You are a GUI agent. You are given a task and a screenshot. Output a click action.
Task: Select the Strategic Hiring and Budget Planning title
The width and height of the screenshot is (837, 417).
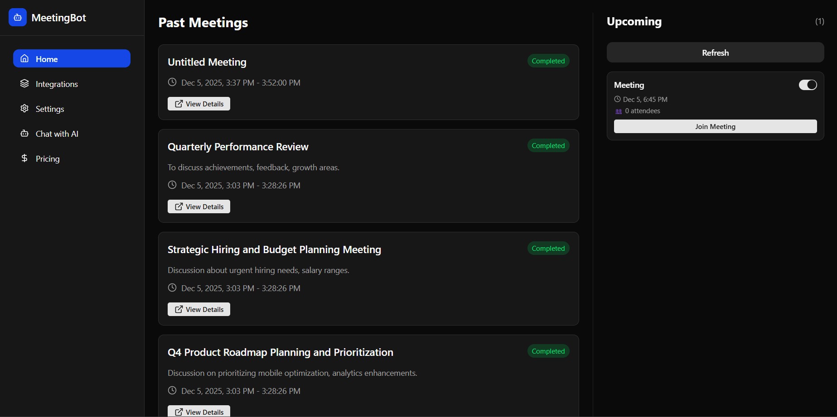(274, 250)
